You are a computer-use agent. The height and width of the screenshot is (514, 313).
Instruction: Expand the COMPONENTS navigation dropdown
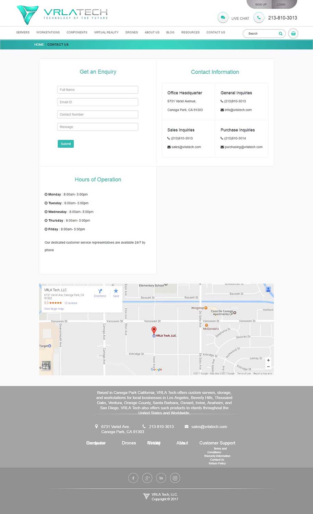[77, 32]
